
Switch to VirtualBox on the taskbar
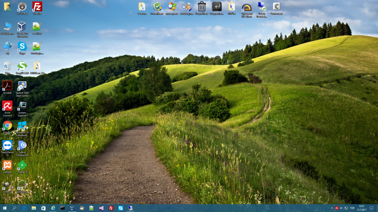pos(72,208)
